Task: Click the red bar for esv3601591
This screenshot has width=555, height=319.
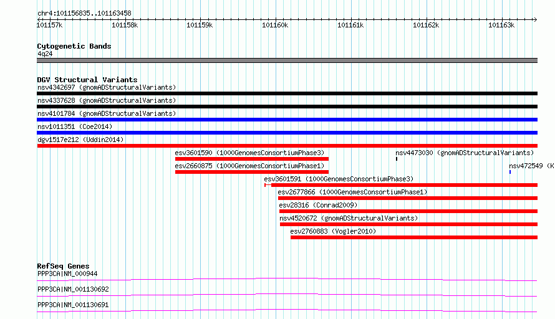Action: coord(401,185)
